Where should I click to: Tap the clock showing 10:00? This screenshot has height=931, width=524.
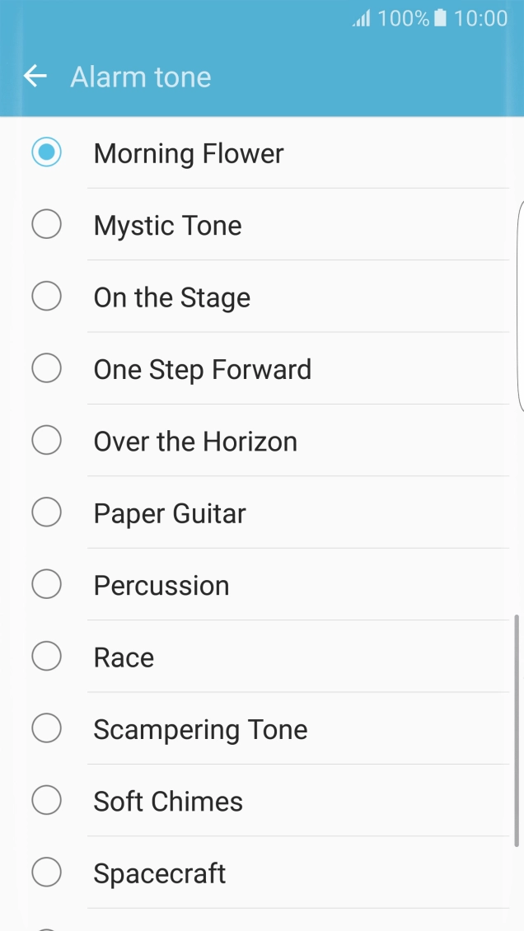(482, 17)
